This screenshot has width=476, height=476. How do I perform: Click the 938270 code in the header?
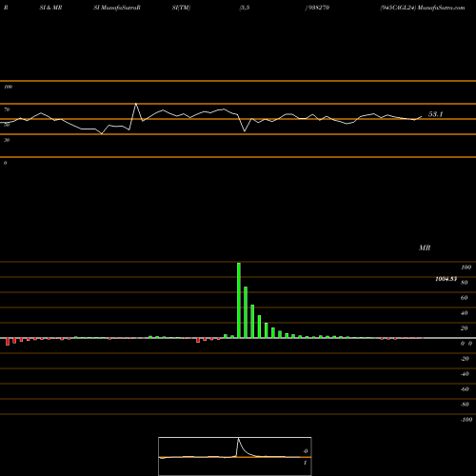[x=318, y=8]
